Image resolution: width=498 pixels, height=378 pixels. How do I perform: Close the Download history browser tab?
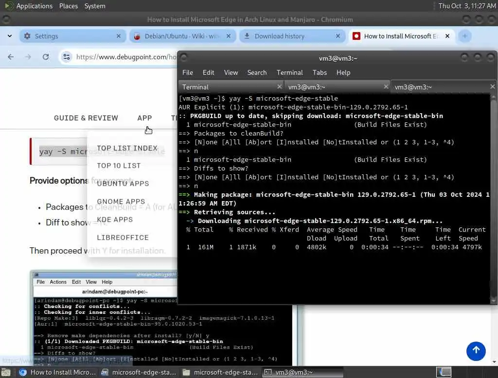click(338, 36)
